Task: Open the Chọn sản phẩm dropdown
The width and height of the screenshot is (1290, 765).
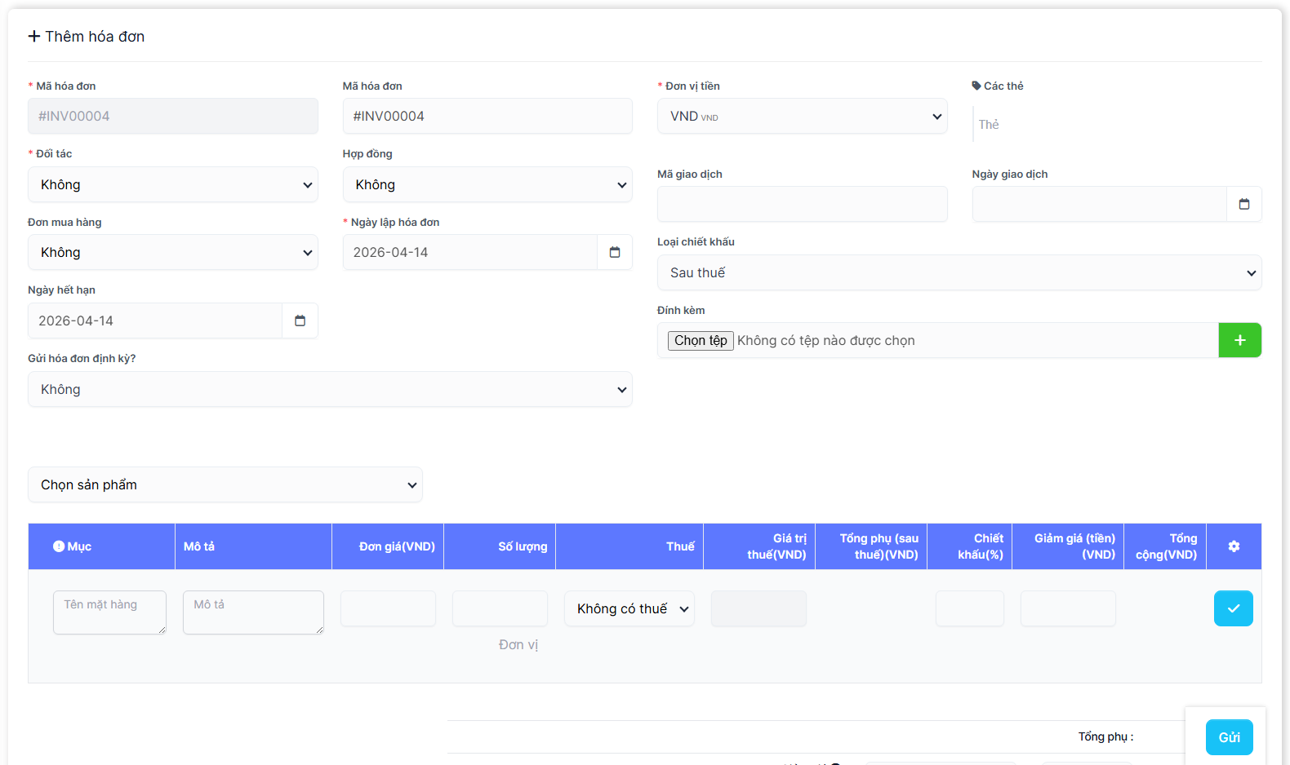Action: click(225, 485)
